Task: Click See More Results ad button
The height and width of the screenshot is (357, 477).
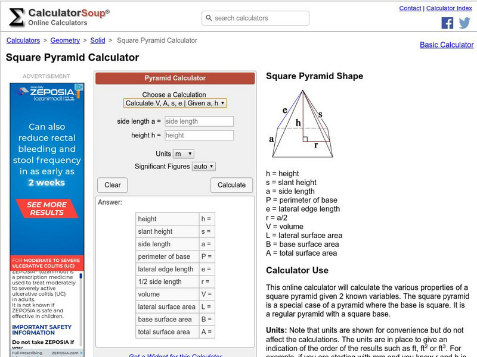Action: pos(47,209)
